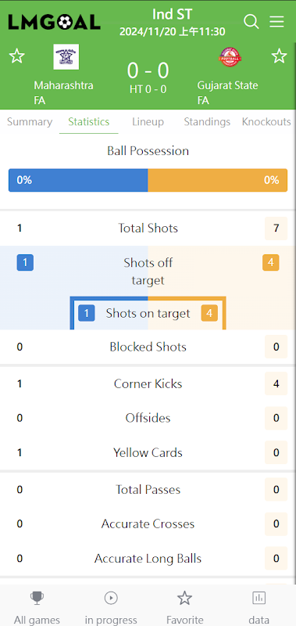Open the Knockouts tab

click(x=266, y=122)
